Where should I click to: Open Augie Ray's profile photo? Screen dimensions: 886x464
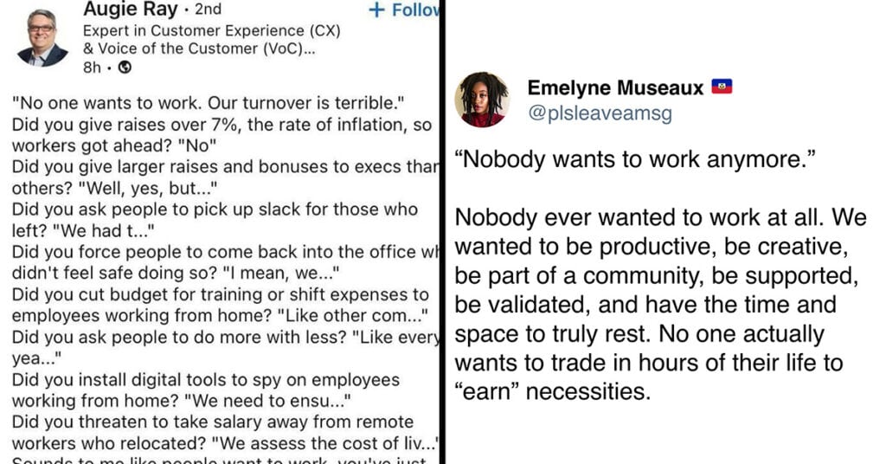pyautogui.click(x=42, y=38)
